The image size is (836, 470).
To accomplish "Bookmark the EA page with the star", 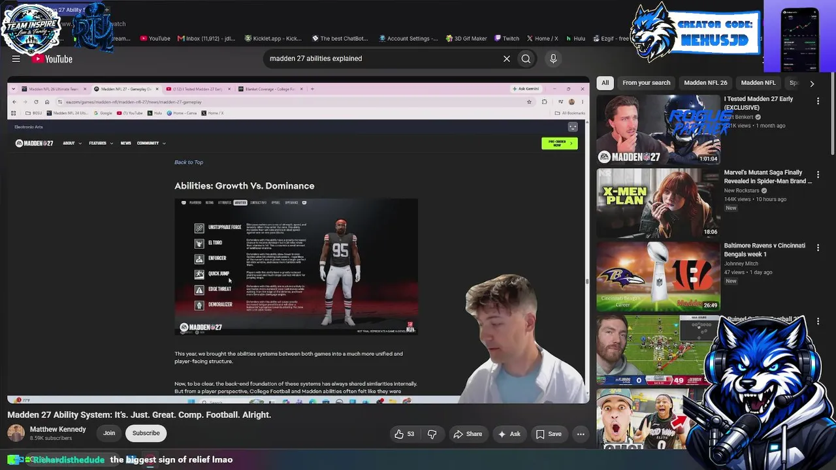I will point(529,102).
